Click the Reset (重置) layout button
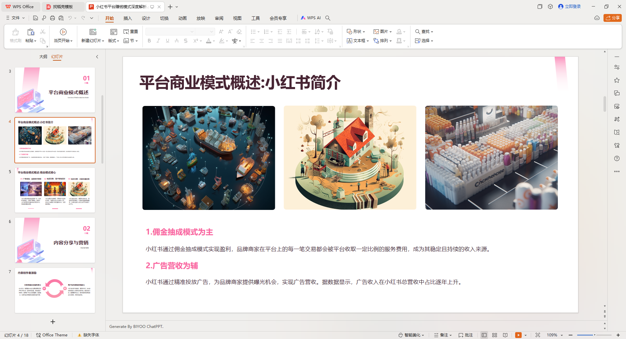626x339 pixels. (x=131, y=32)
